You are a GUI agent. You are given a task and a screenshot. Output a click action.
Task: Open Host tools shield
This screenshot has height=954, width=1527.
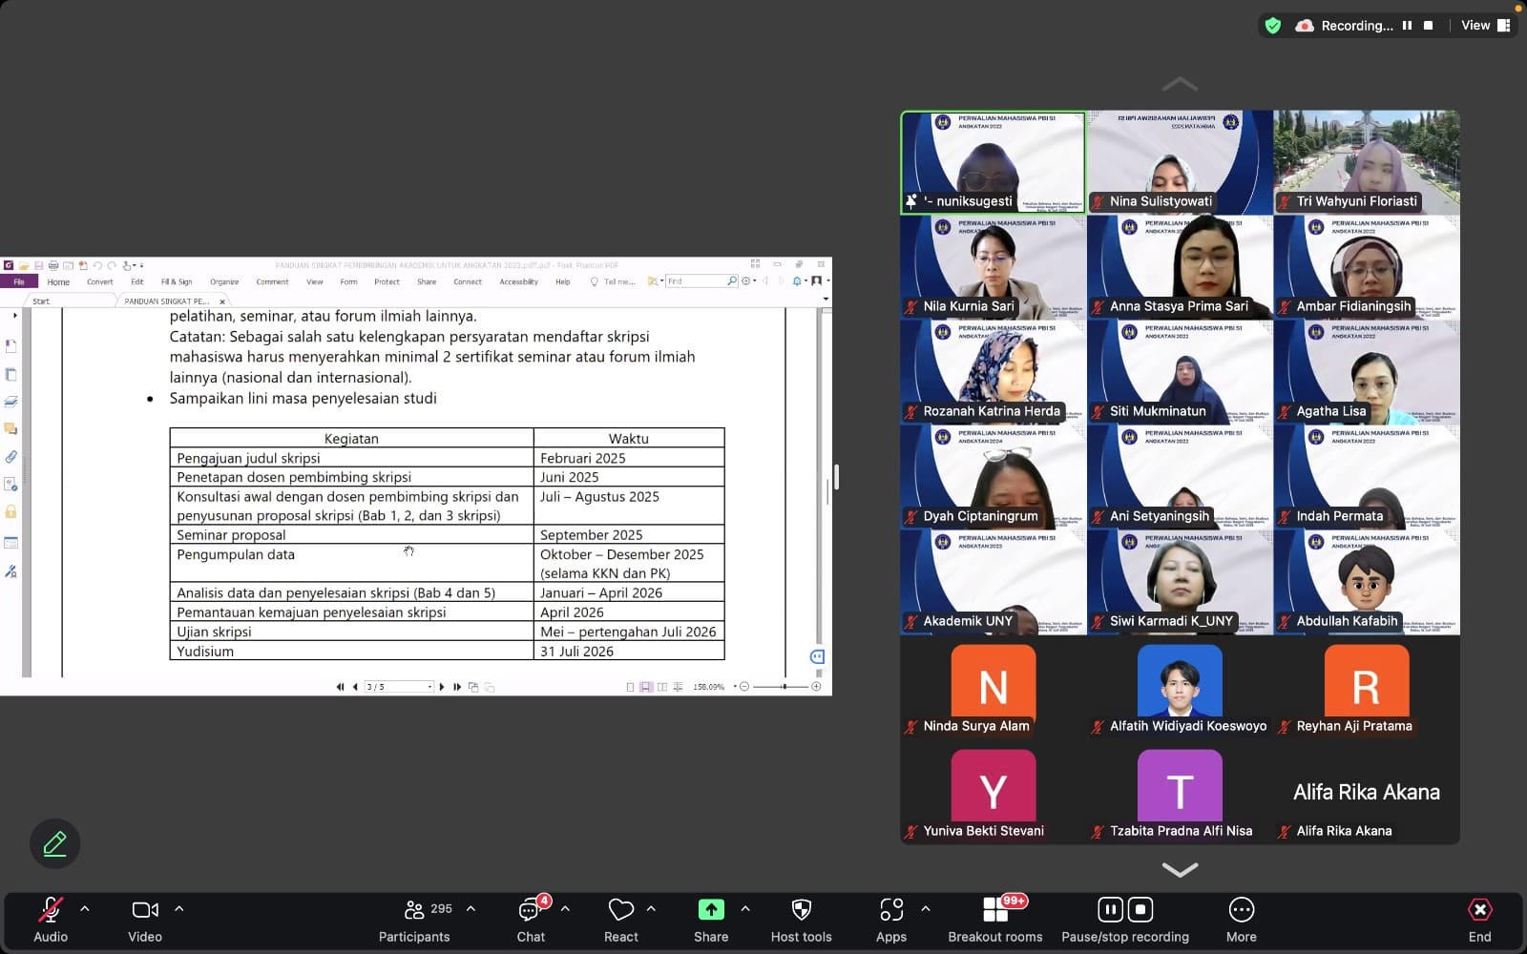pyautogui.click(x=802, y=920)
